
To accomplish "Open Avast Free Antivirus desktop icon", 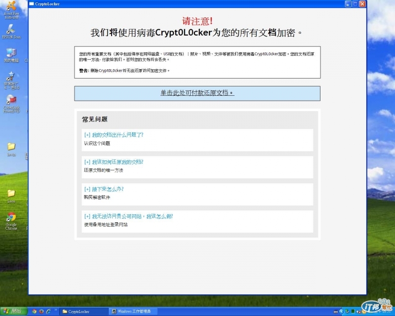I will click(x=11, y=9).
